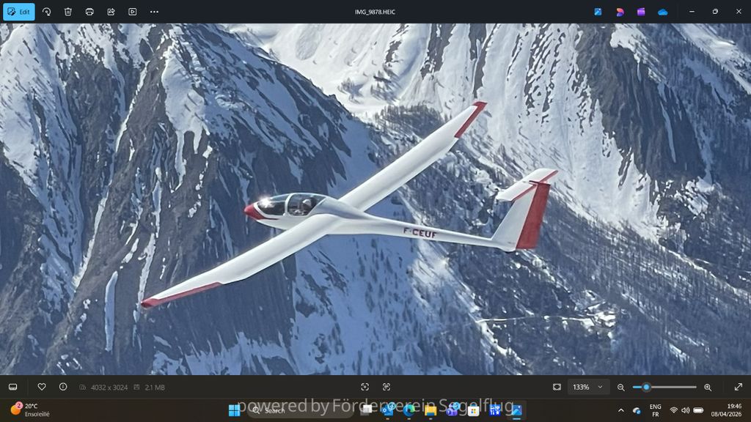This screenshot has height=422, width=751.
Task: Delete the photo using the trash icon
Action: 68,12
